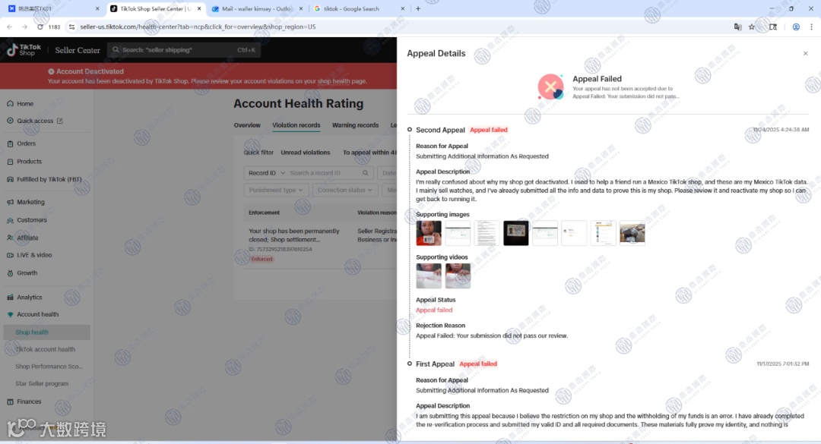The image size is (821, 444).
Task: Click the Enforced status tag
Action: (x=262, y=260)
